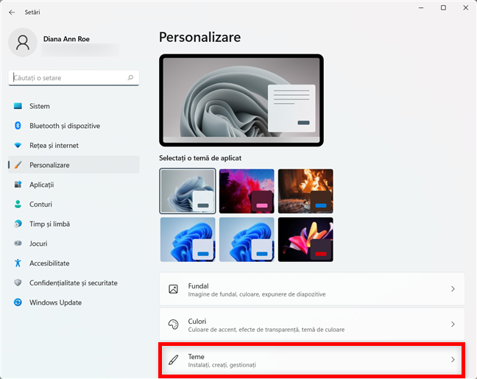
Task: Open Fundal background settings
Action: click(x=312, y=289)
